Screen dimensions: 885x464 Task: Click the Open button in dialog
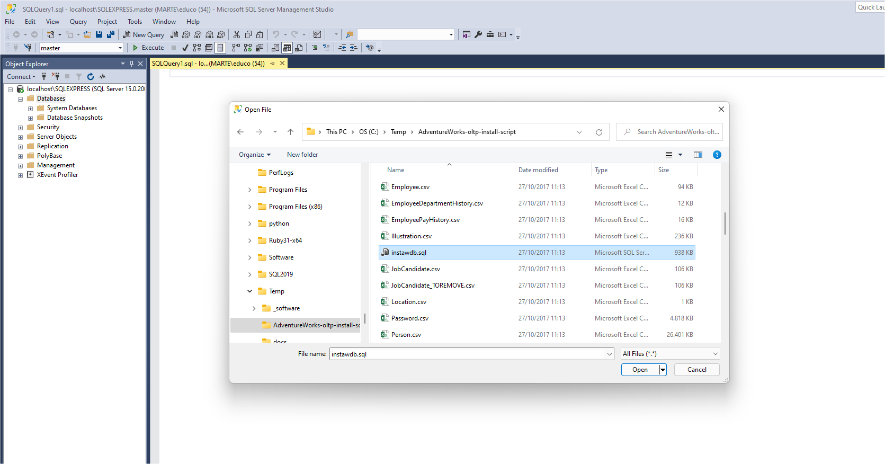point(640,370)
